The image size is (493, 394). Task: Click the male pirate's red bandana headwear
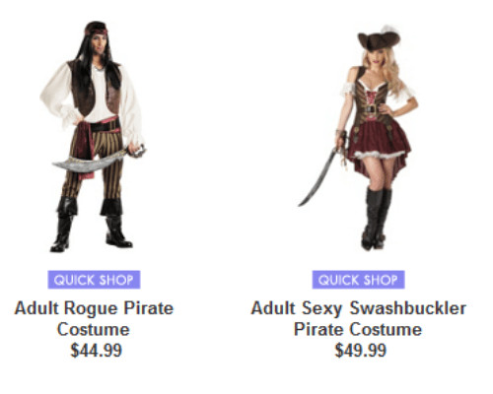tap(96, 32)
